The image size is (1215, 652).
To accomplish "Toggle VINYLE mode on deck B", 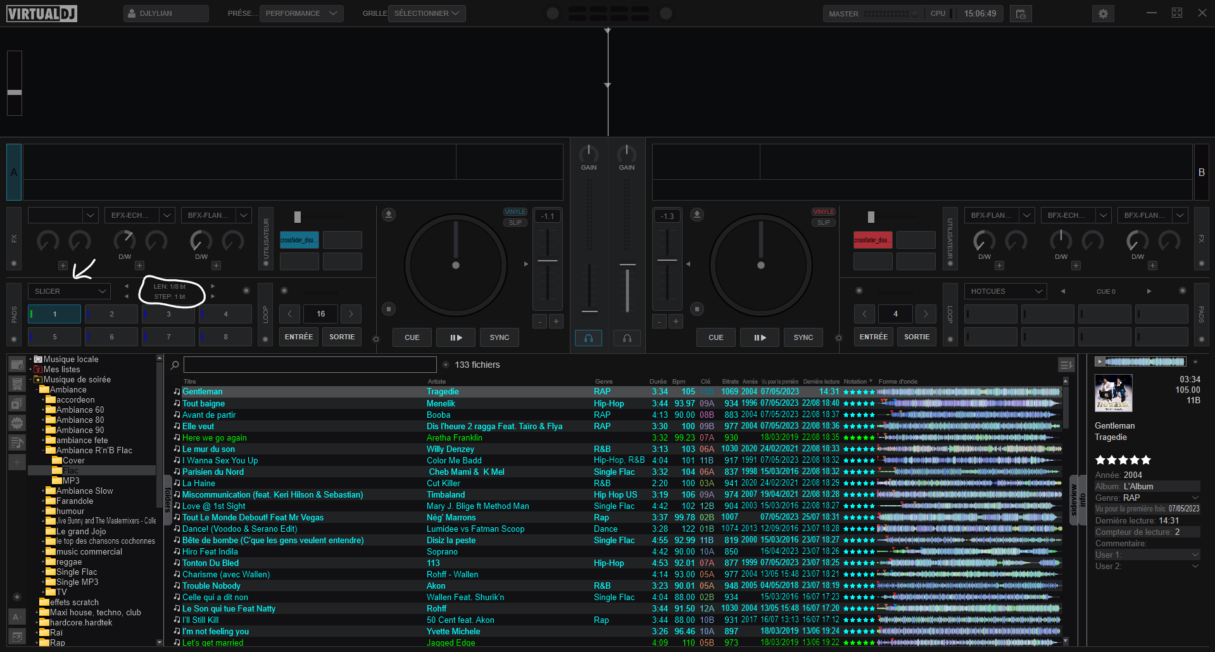I will tap(824, 212).
